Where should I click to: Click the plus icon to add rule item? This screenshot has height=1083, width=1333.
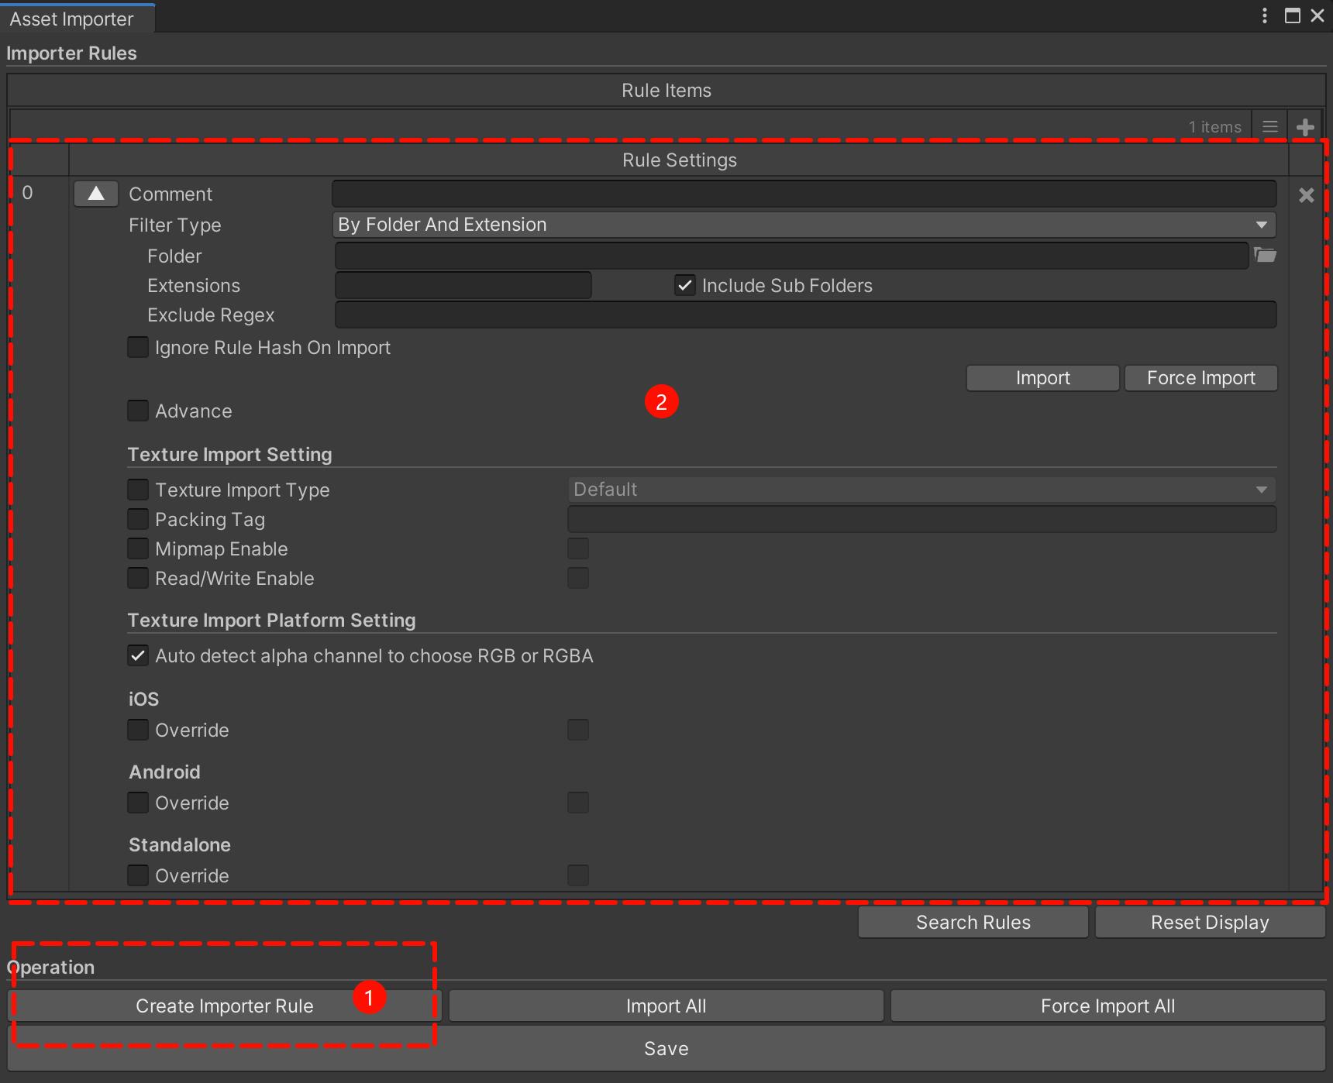[1306, 127]
